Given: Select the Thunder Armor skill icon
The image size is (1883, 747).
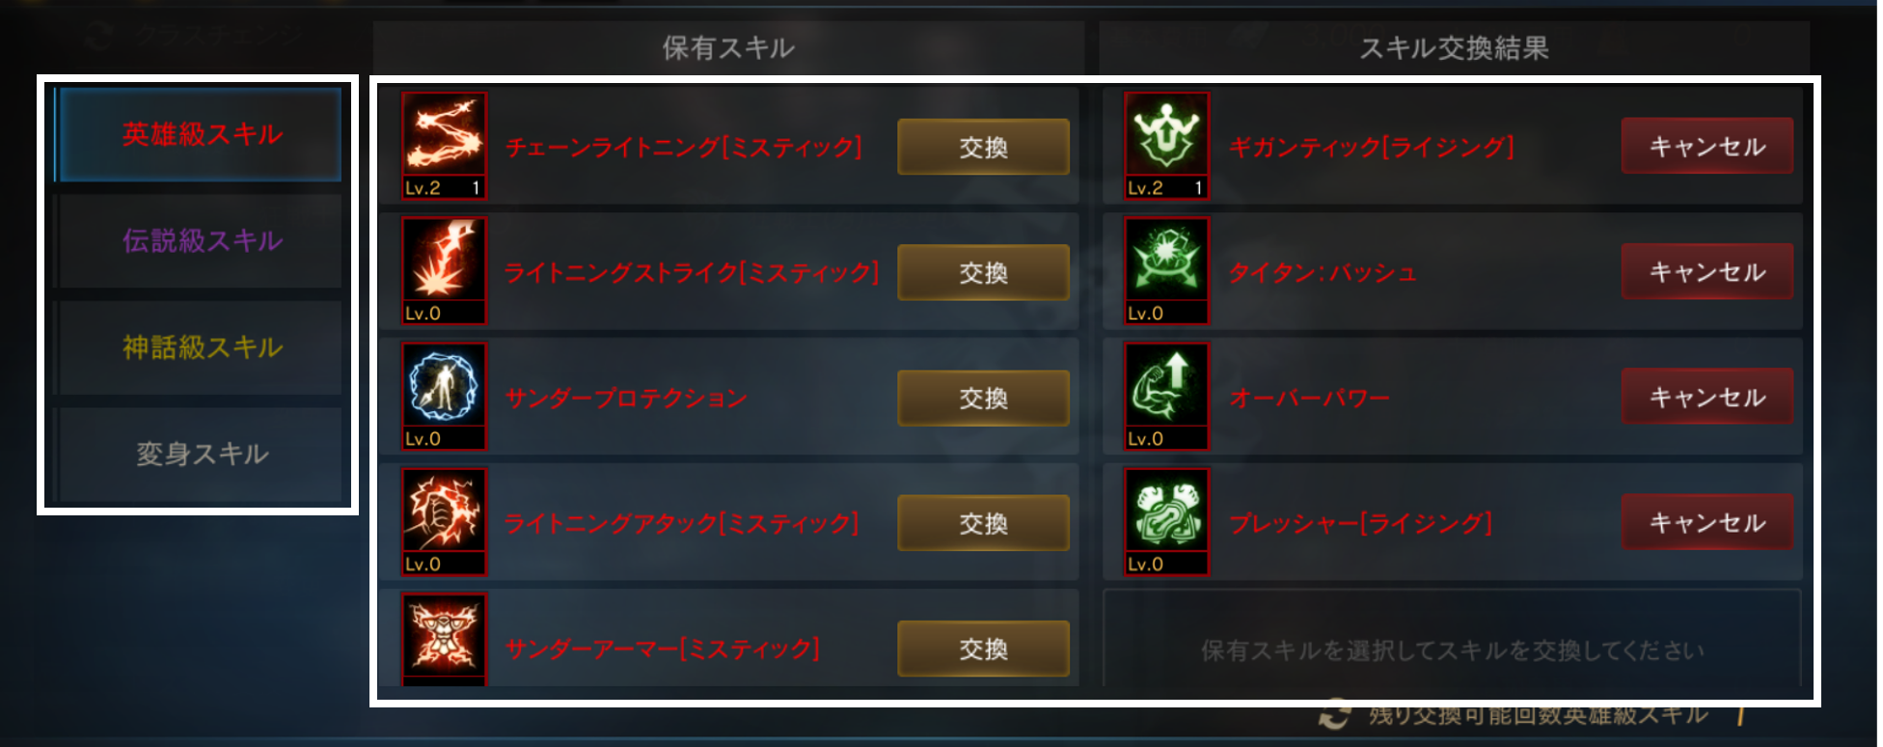Looking at the screenshot, I should 444,640.
